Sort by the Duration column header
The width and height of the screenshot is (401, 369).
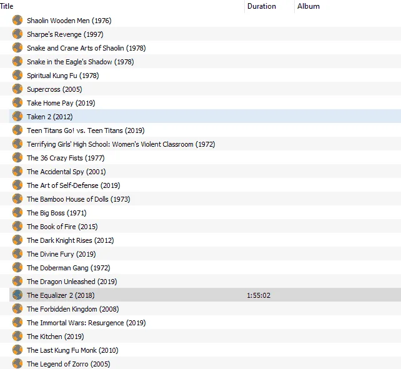pyautogui.click(x=262, y=6)
